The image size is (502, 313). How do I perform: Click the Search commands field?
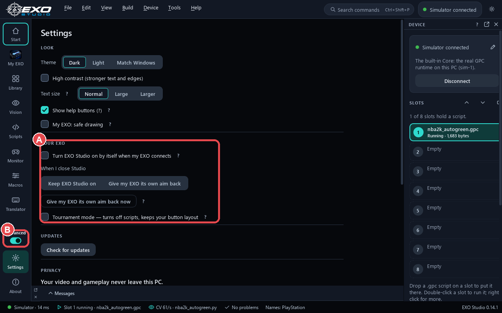point(369,9)
